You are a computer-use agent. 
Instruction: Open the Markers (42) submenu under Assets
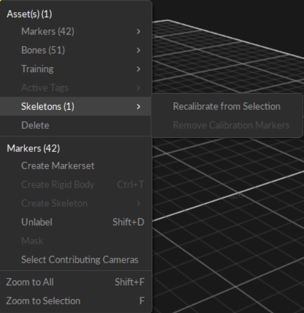pyautogui.click(x=76, y=31)
